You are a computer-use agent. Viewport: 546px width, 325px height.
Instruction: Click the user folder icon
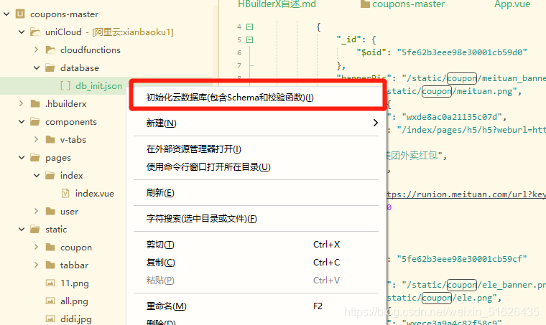50,212
